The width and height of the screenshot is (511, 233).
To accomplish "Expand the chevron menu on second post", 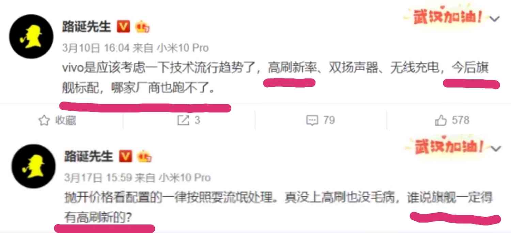I will [x=496, y=149].
